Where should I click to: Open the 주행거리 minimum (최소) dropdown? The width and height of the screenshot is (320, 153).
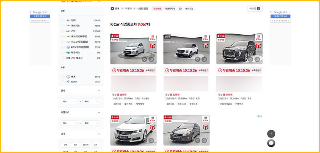(70, 123)
